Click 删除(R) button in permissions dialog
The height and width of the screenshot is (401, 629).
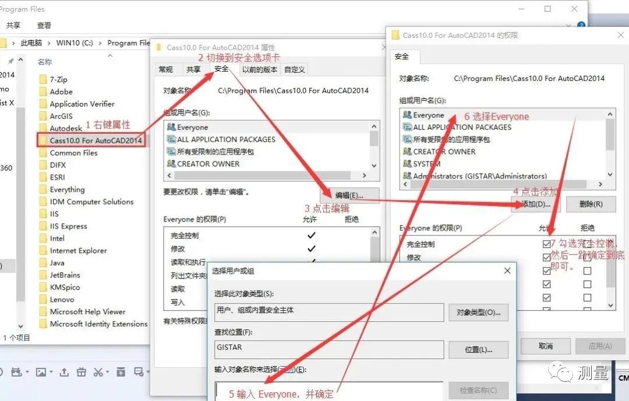coord(591,205)
